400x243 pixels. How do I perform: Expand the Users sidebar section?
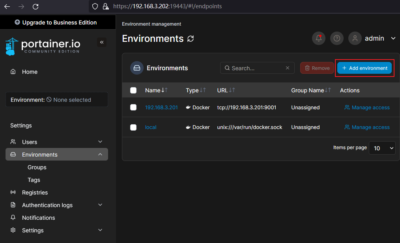pos(100,142)
